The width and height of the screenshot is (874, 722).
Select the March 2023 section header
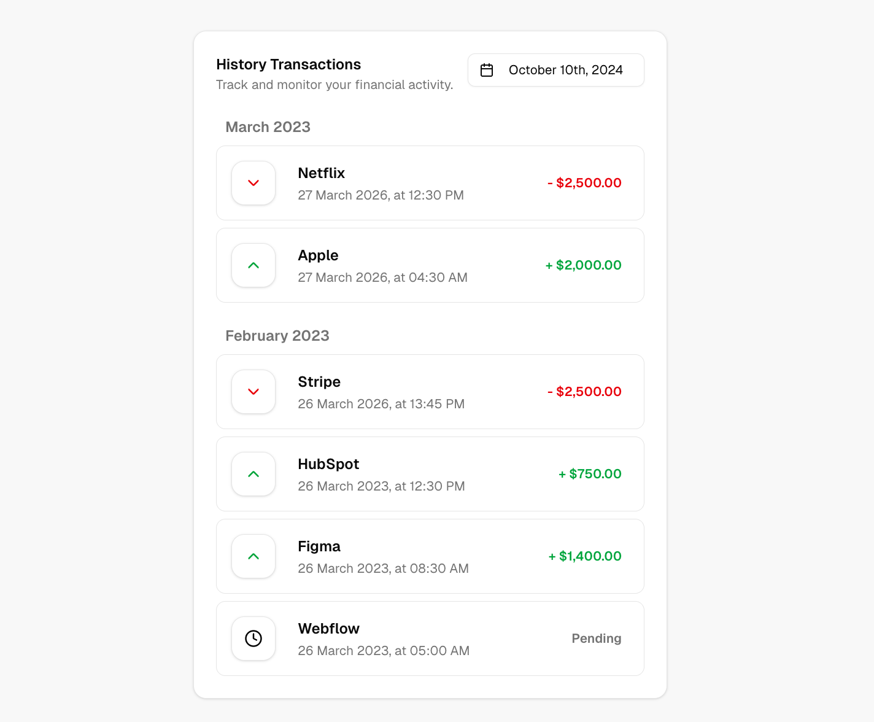268,127
